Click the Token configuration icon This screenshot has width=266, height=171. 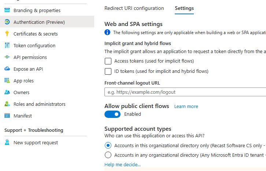click(7, 45)
